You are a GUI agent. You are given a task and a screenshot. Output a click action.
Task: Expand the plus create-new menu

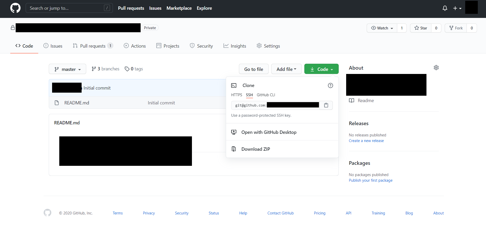pyautogui.click(x=457, y=8)
